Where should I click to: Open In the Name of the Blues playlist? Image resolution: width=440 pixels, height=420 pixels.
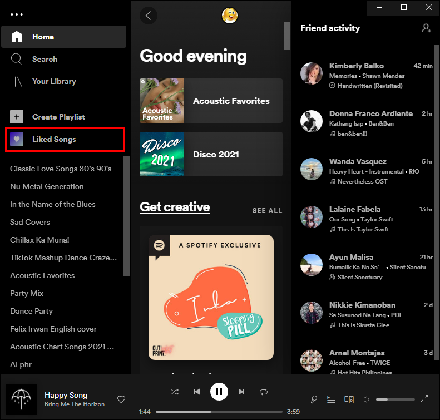53,204
